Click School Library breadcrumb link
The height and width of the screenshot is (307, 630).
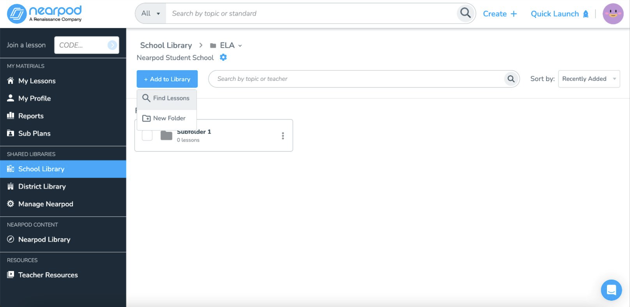click(x=166, y=45)
